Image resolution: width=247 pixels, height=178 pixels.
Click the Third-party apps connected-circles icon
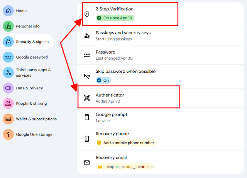pos(8,72)
